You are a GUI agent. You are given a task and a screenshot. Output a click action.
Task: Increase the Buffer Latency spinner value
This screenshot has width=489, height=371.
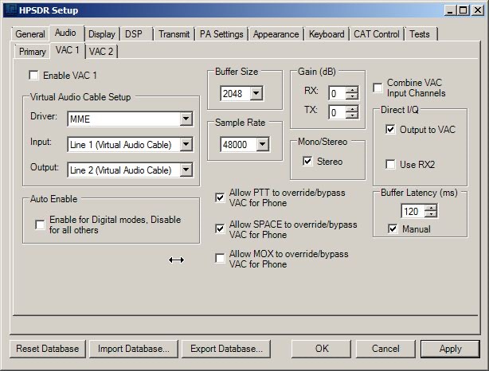[x=431, y=208]
